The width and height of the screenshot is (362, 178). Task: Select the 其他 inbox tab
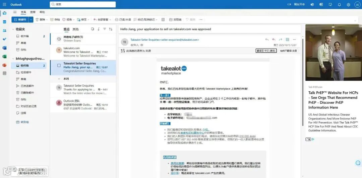(75, 29)
